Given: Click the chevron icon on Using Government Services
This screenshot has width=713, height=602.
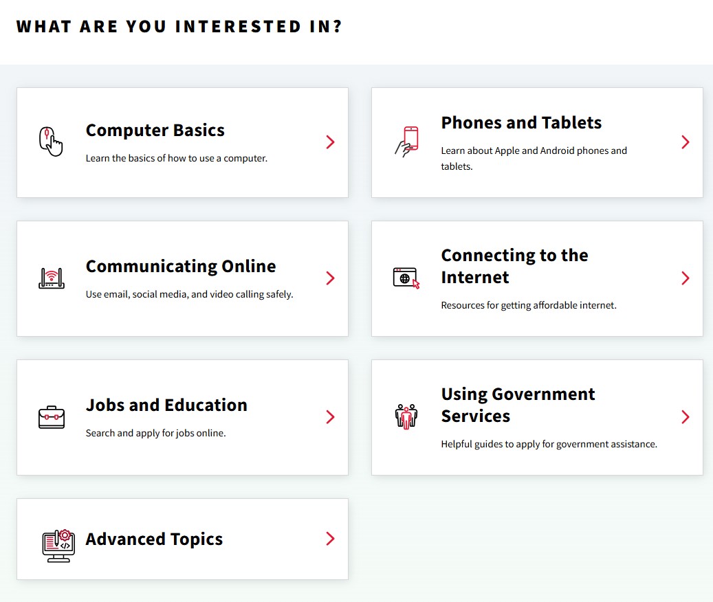Looking at the screenshot, I should (685, 416).
